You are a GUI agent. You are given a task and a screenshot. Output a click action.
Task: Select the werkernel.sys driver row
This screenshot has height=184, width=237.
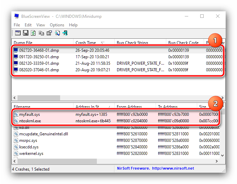pyautogui.click(x=116, y=154)
